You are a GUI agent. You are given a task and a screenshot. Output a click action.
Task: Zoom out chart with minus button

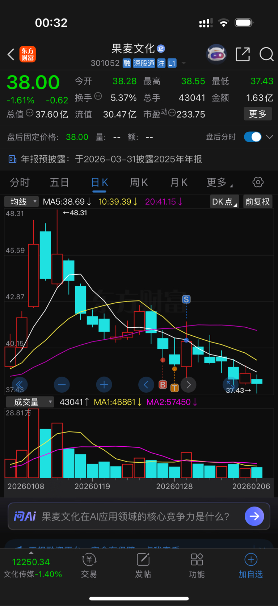click(62, 385)
